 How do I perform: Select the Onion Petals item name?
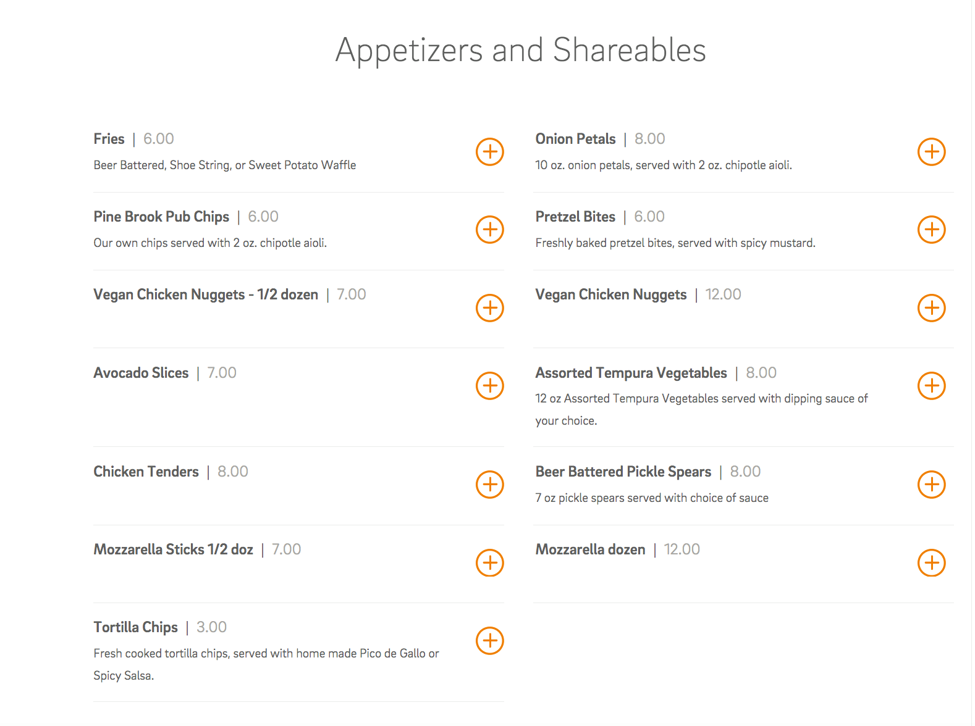point(575,139)
